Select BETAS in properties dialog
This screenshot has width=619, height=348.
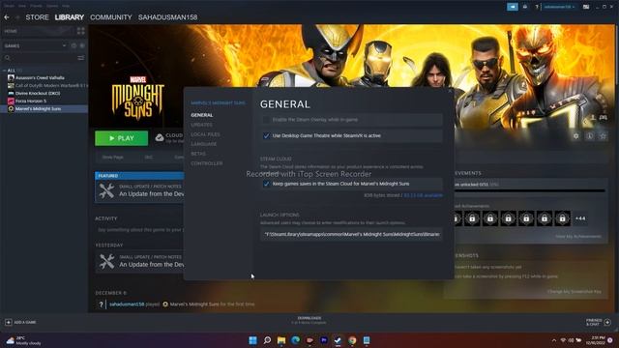pos(198,154)
